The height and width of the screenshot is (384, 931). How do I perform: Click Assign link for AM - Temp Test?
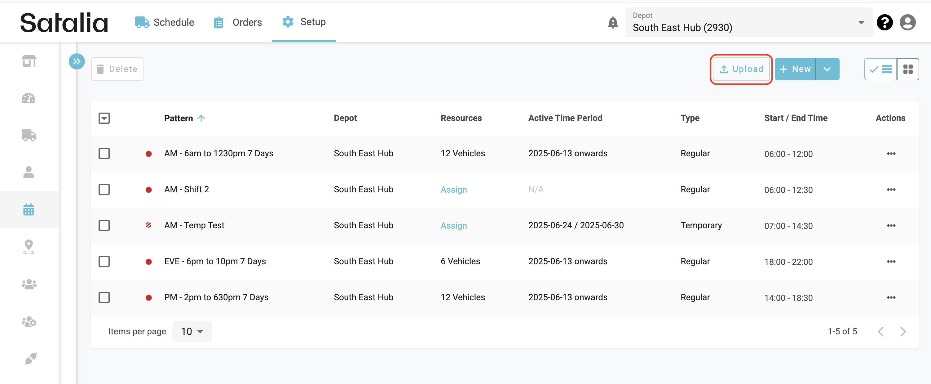[x=453, y=225]
